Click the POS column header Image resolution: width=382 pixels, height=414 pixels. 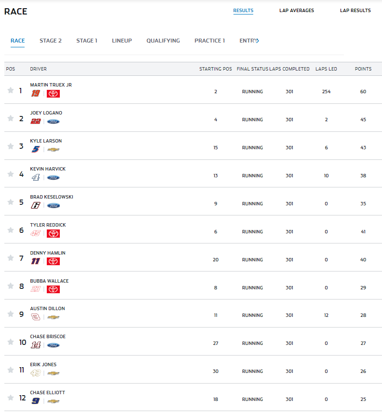click(x=11, y=69)
